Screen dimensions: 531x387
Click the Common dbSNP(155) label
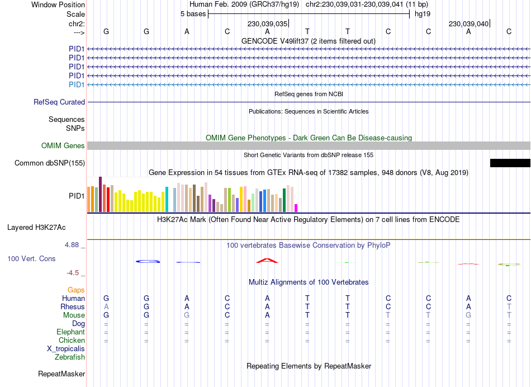pos(50,163)
